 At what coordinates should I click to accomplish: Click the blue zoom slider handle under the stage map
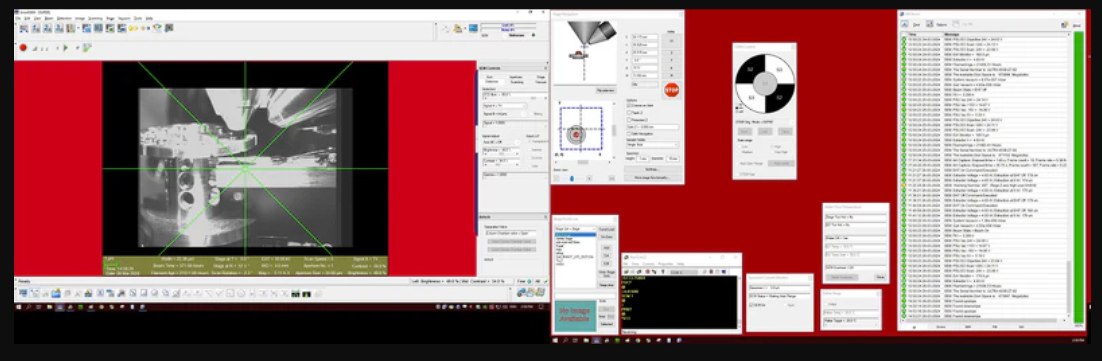(572, 178)
